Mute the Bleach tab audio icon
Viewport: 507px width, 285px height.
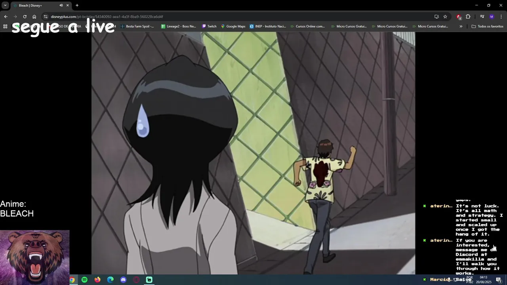61,6
